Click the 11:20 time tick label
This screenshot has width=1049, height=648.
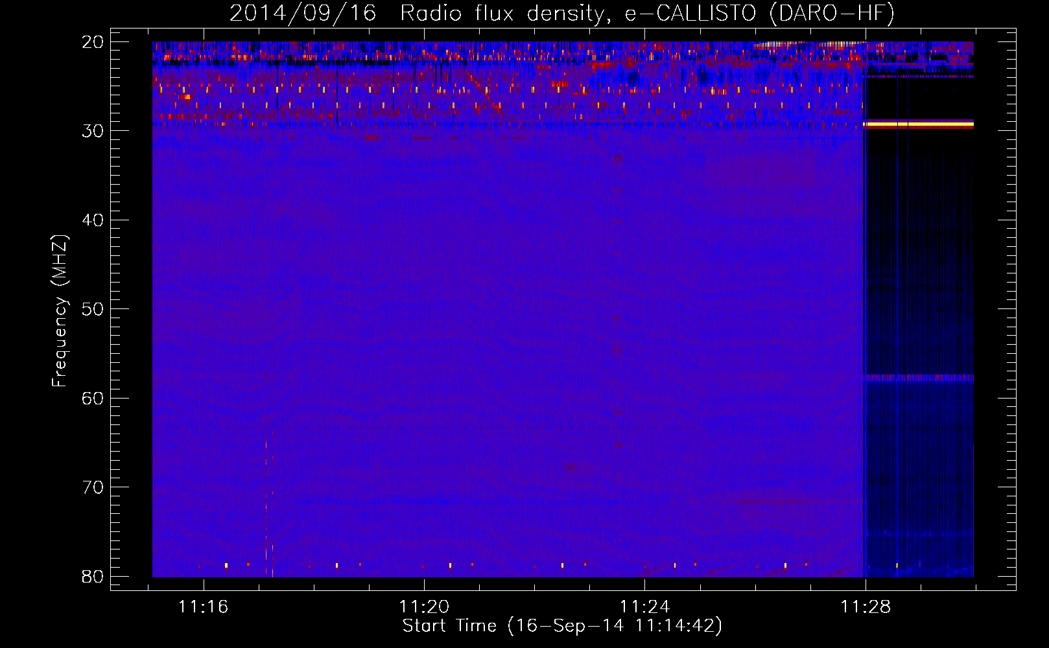pos(424,607)
